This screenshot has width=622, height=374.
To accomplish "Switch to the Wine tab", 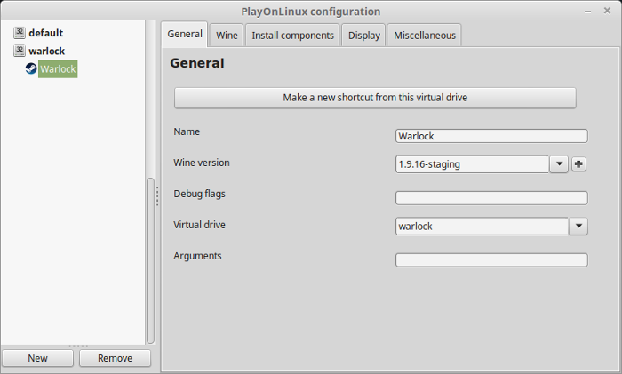I will (x=227, y=36).
